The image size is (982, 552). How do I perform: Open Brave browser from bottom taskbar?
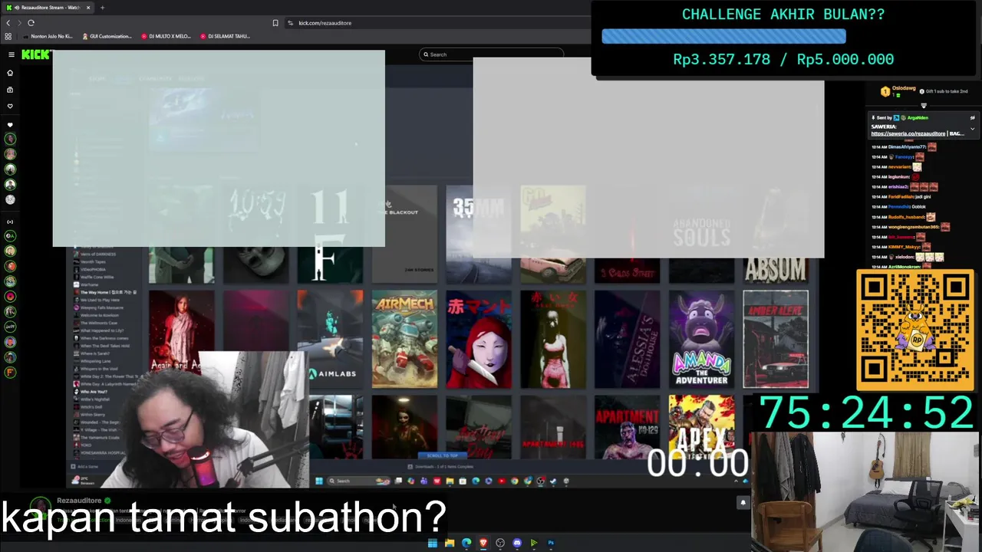tap(483, 543)
